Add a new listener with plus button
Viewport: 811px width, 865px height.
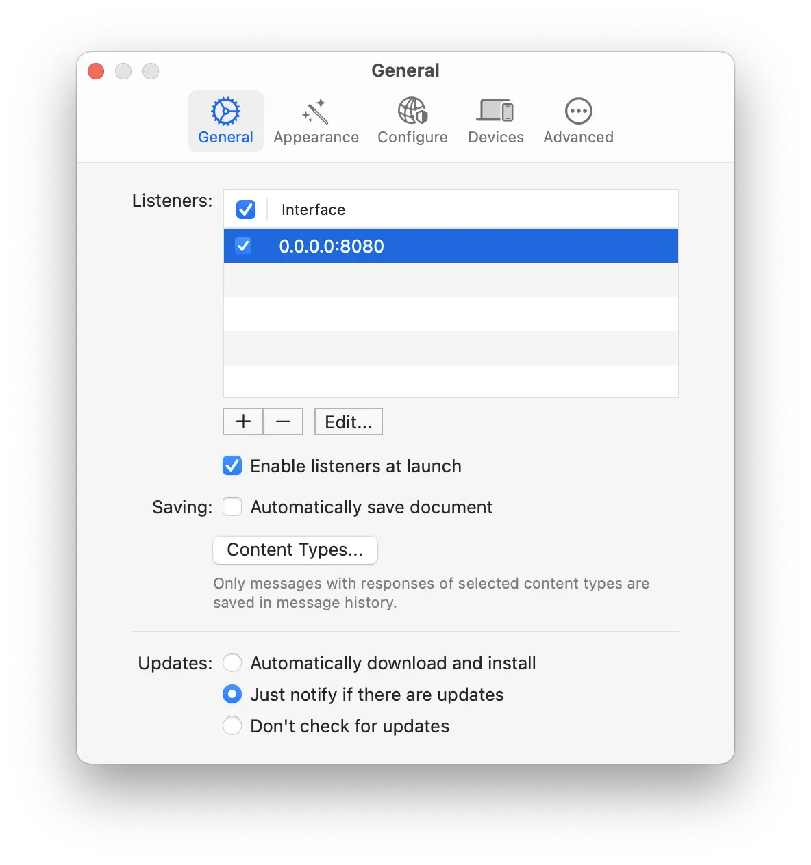[x=243, y=422]
